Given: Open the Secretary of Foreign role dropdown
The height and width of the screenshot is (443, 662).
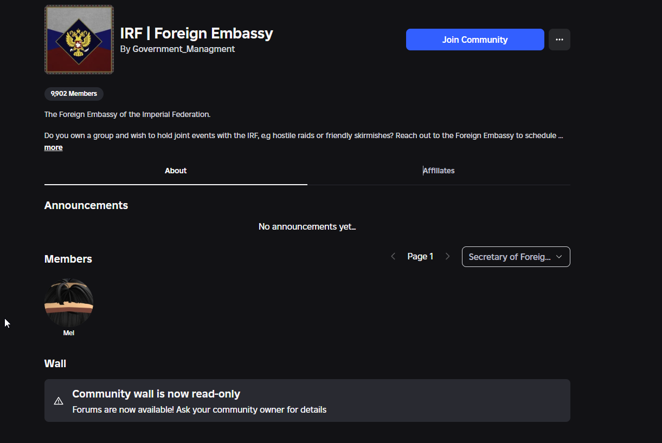Looking at the screenshot, I should point(516,257).
